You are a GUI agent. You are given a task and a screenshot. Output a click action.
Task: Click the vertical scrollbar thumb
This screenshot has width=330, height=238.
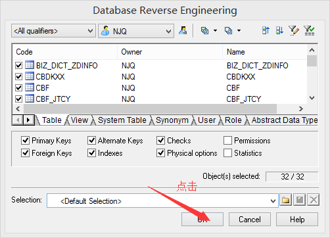(312, 60)
